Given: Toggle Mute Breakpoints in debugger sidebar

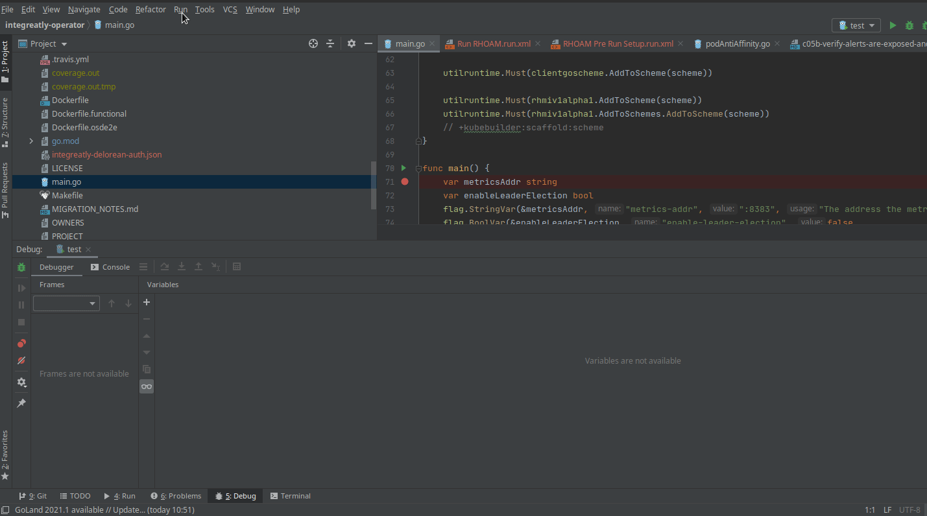Looking at the screenshot, I should (x=21, y=360).
